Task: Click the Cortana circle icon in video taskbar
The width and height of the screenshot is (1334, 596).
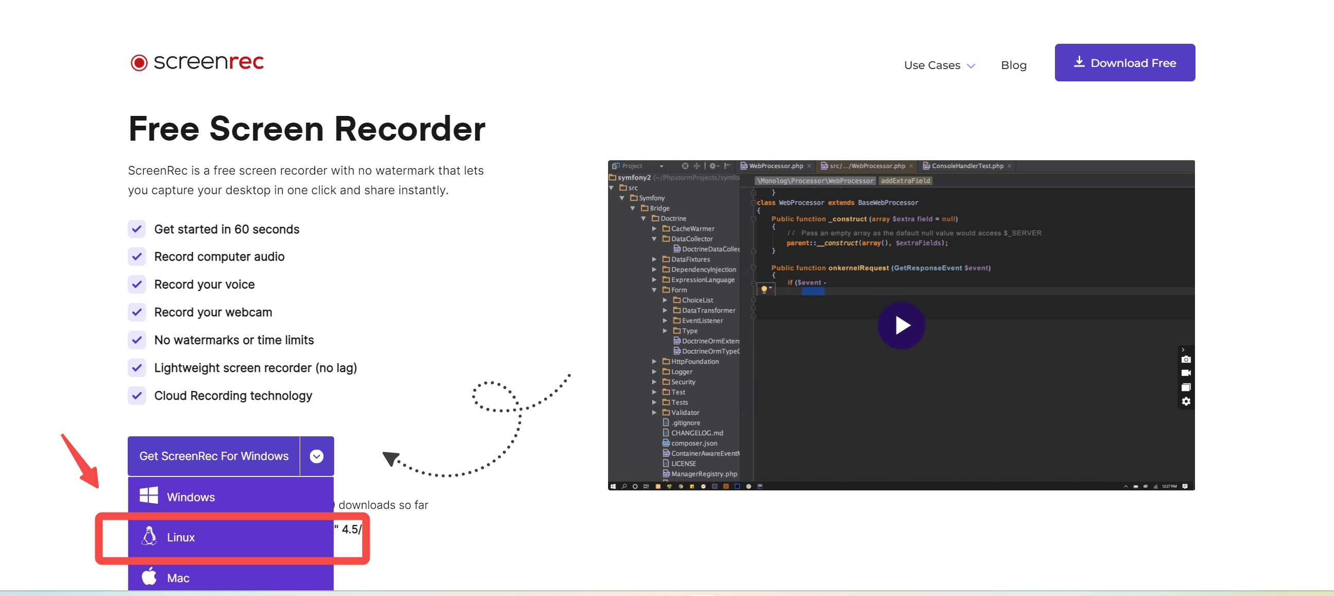Action: (x=635, y=487)
